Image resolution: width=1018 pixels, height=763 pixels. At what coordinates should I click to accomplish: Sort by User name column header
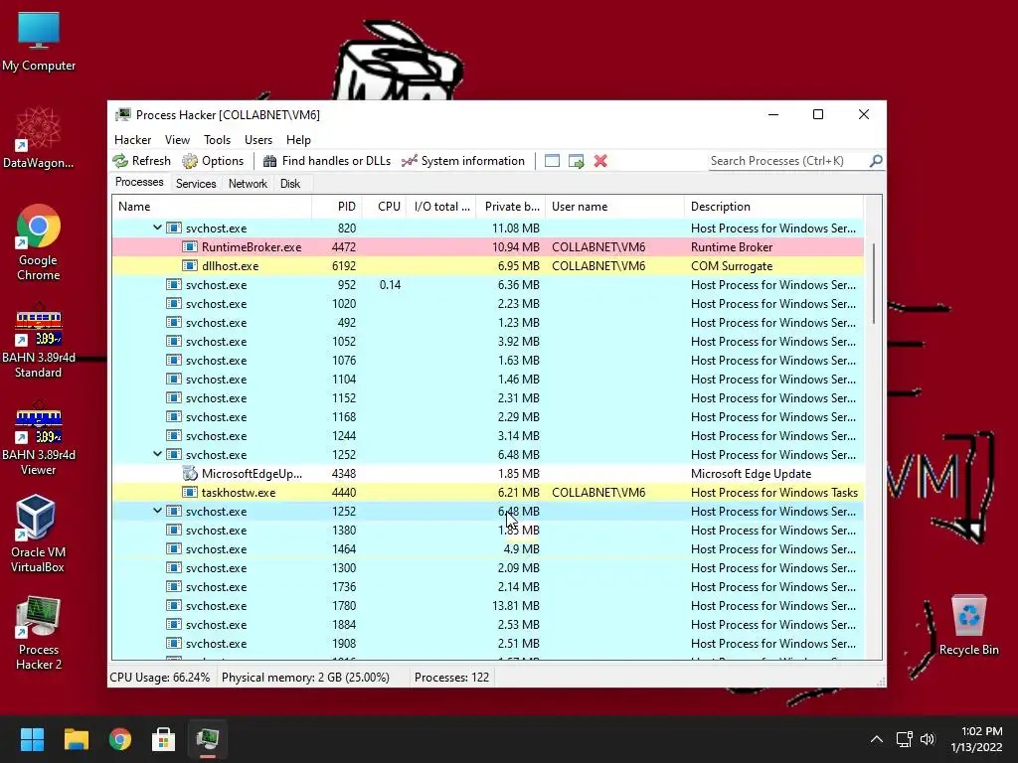tap(614, 207)
